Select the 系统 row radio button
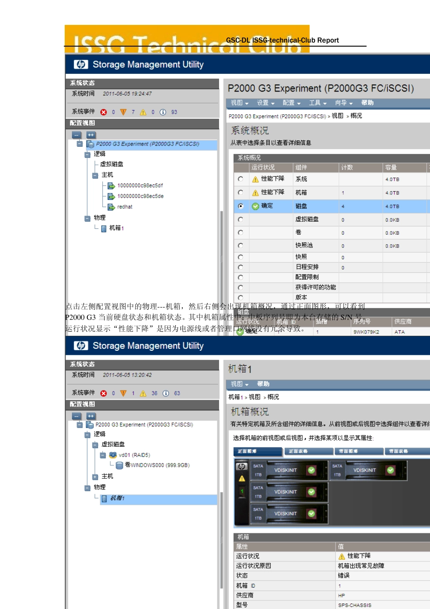Screen dimensions: 430x609 (x=240, y=179)
